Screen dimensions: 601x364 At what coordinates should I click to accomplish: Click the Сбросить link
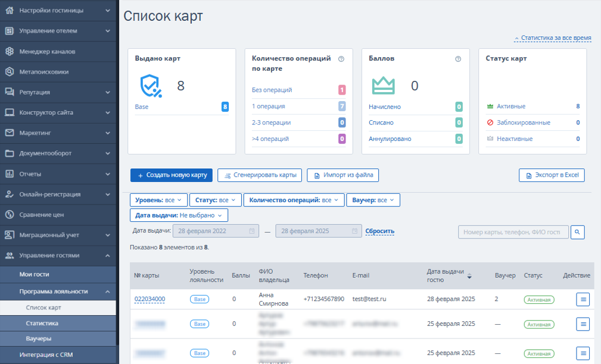coord(379,231)
